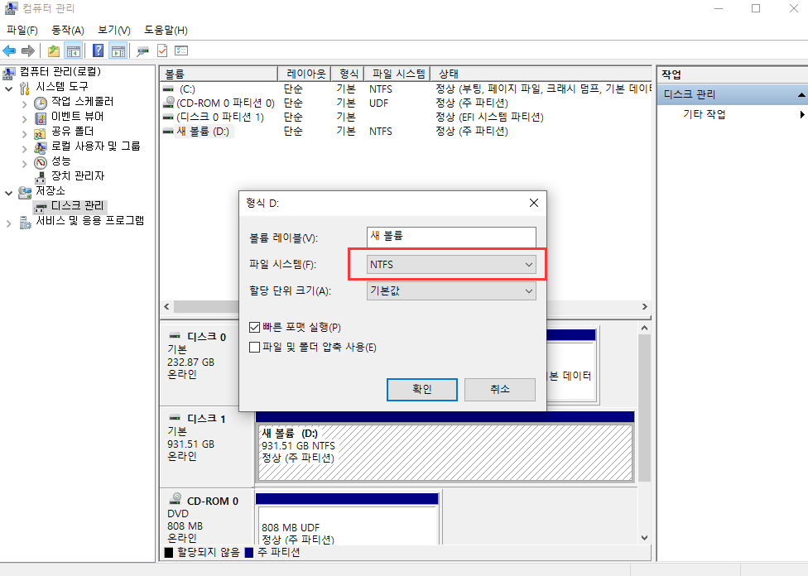Screen dimensions: 808x576
Task: Sort by the Status (상태) column header
Action: (x=541, y=74)
